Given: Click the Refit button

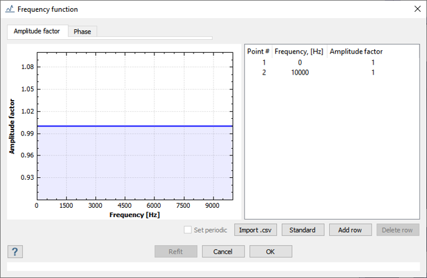Looking at the screenshot, I should pos(176,251).
